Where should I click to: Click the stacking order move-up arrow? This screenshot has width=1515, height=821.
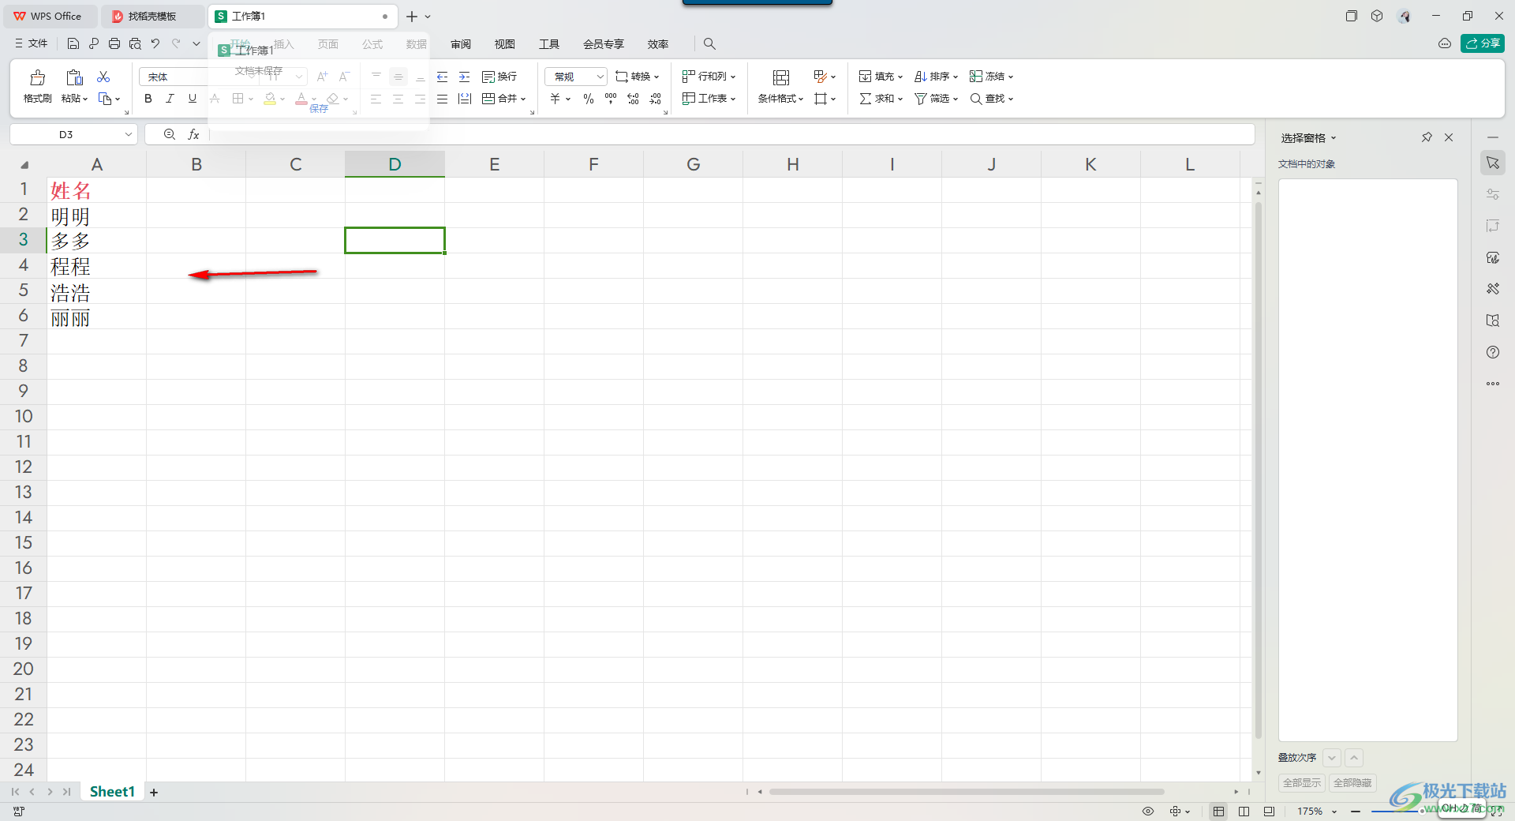coord(1354,758)
